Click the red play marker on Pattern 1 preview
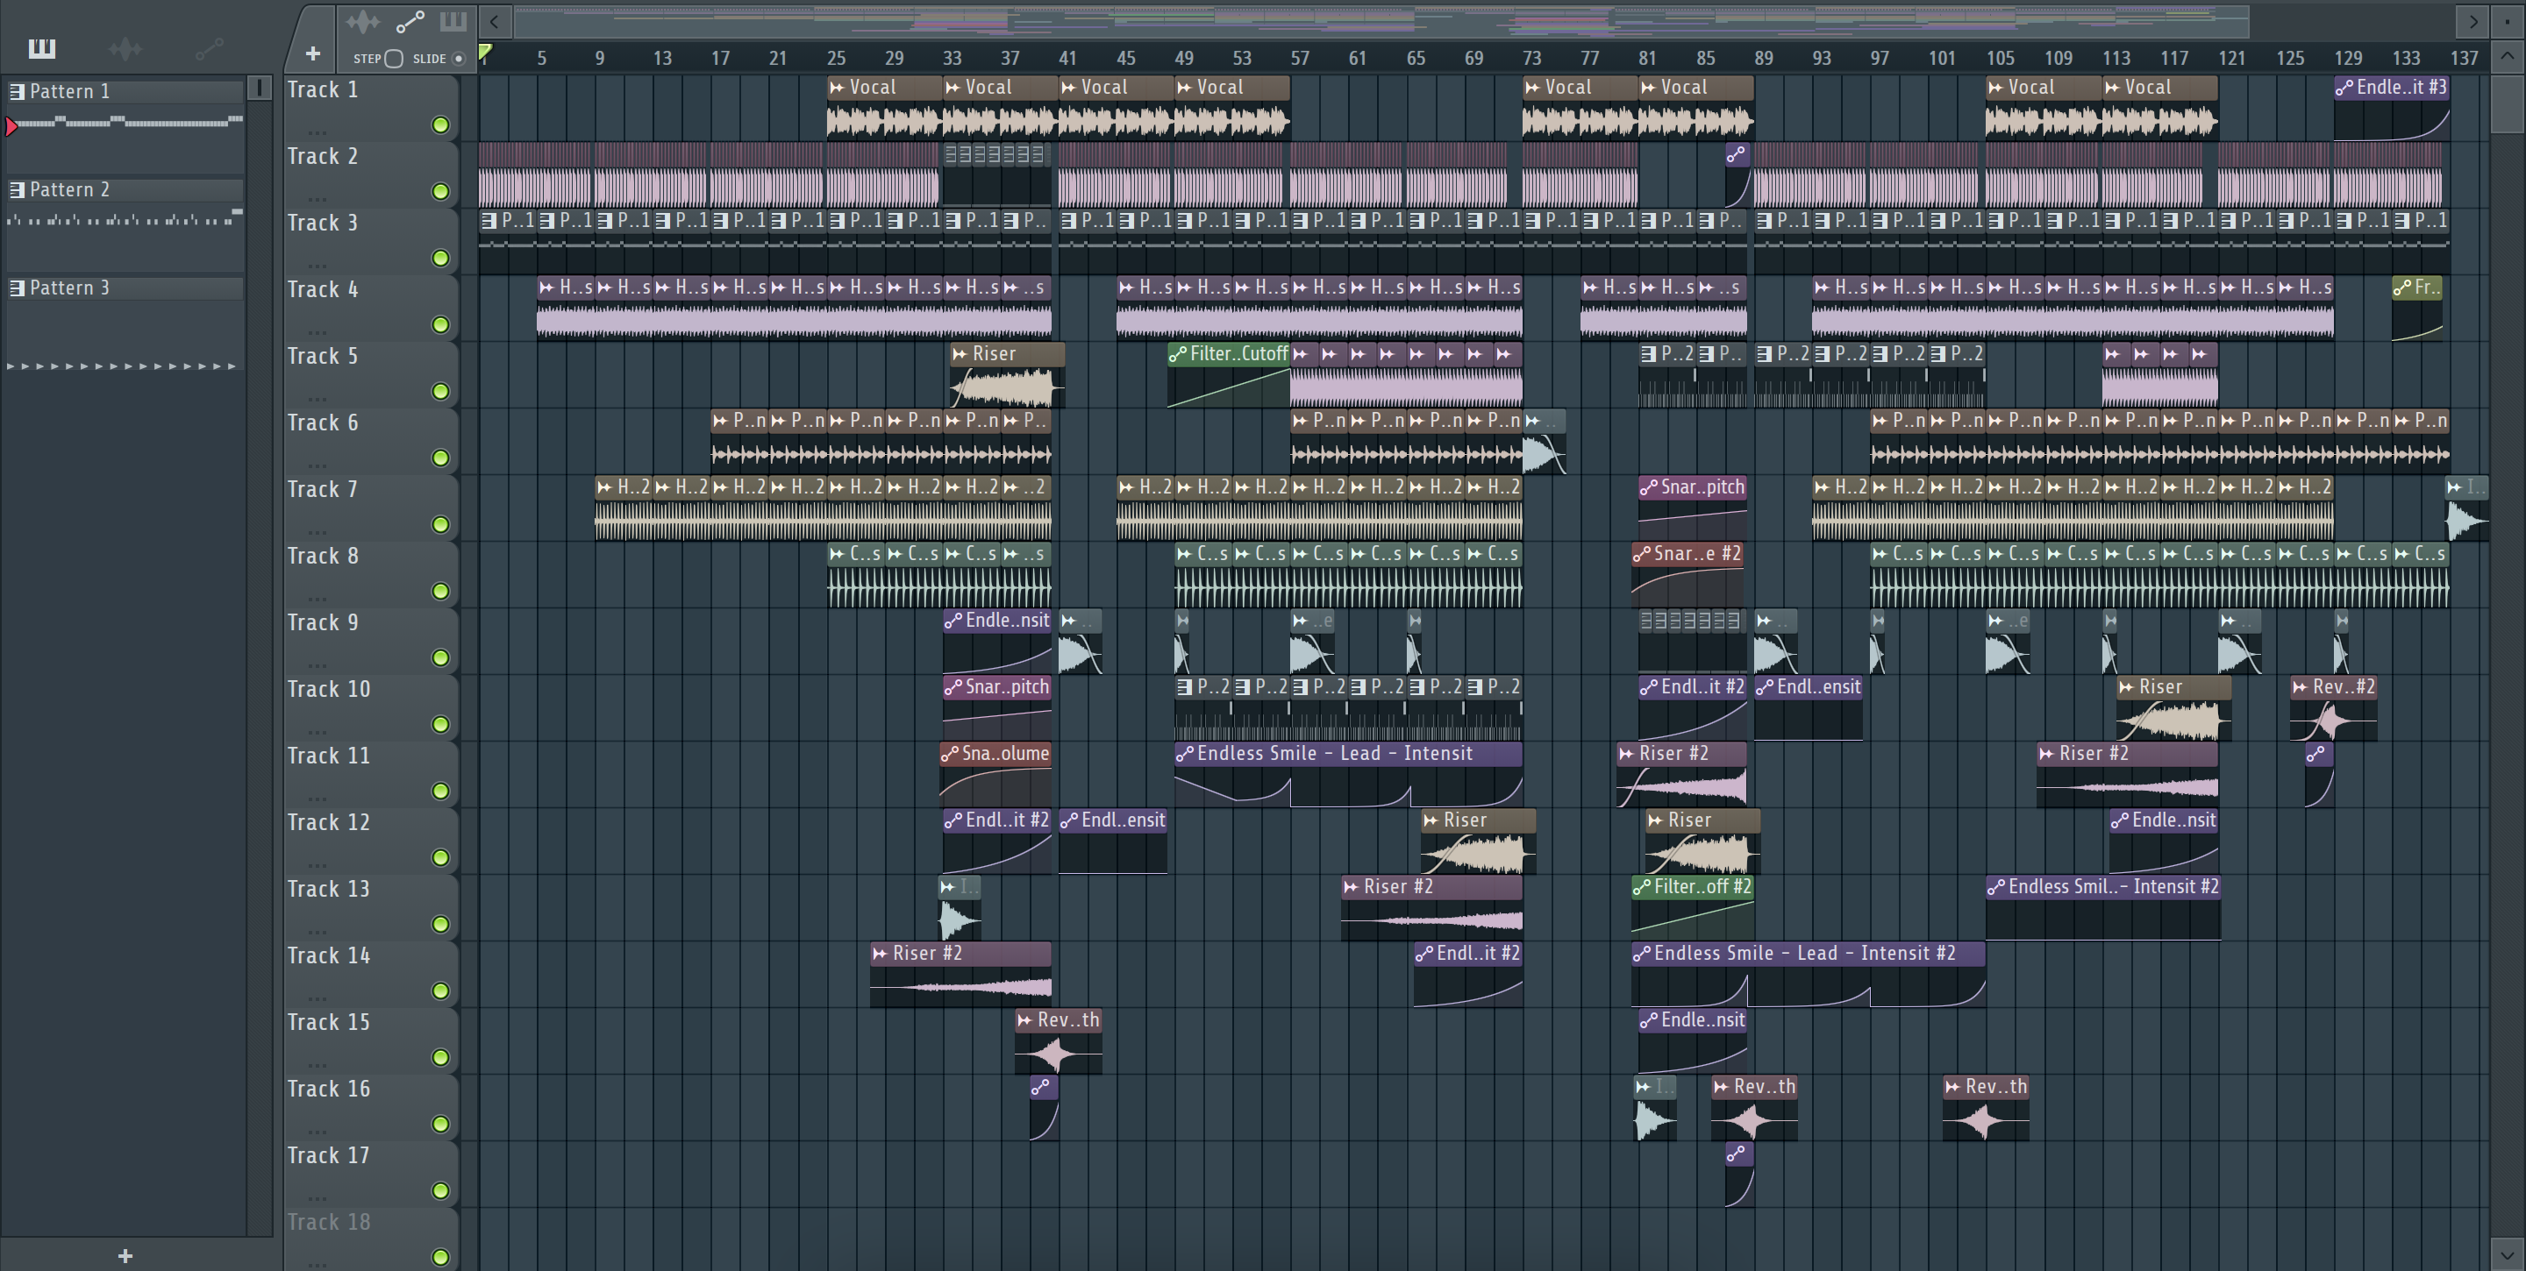Viewport: 2526px width, 1271px height. point(11,126)
